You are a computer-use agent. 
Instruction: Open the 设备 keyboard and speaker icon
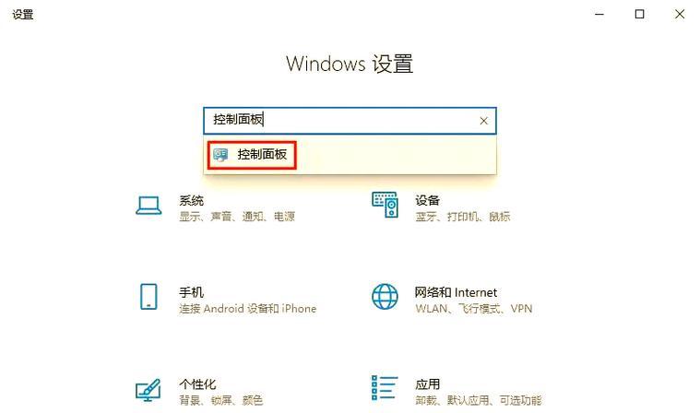coord(385,205)
